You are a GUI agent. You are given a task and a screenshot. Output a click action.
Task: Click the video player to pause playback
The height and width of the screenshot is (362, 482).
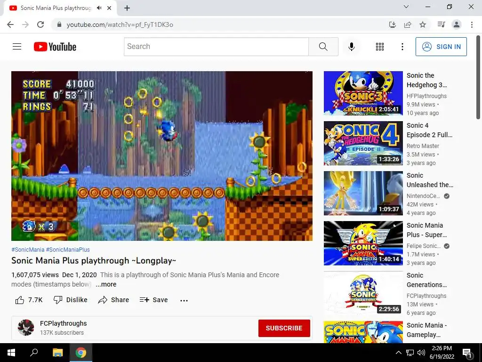162,156
